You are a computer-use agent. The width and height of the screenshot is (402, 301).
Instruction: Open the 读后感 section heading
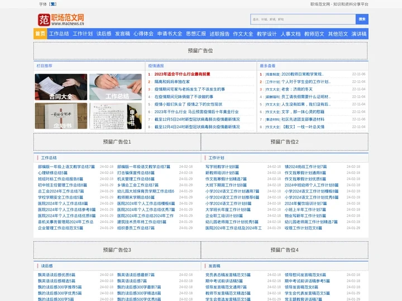click(47, 266)
